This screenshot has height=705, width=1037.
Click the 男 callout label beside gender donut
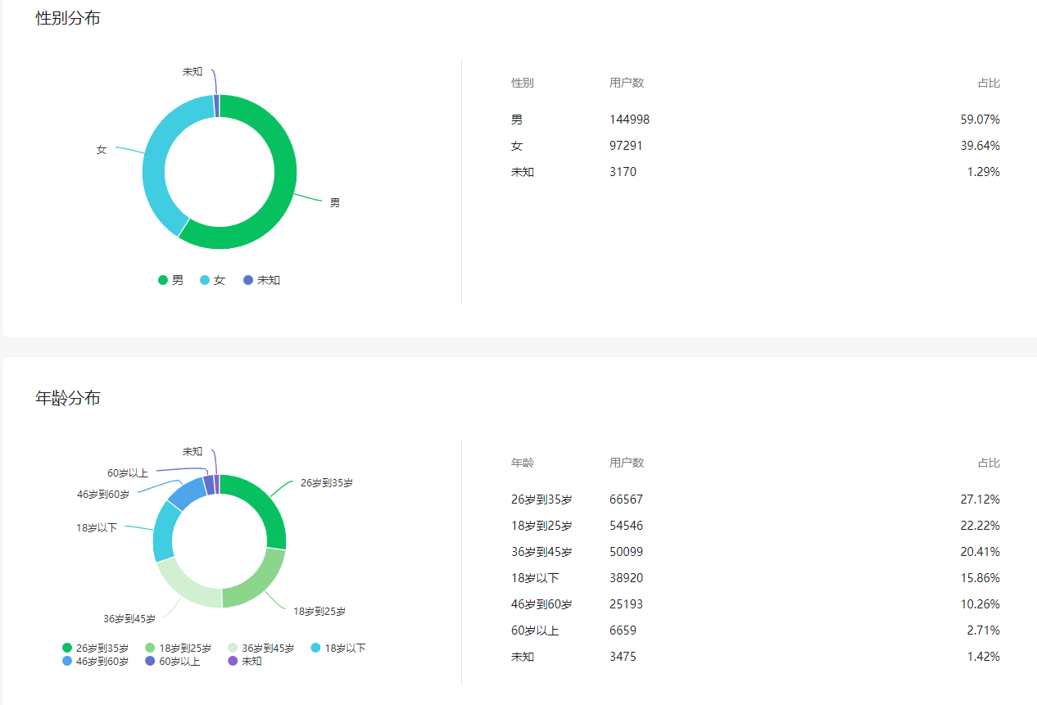334,202
